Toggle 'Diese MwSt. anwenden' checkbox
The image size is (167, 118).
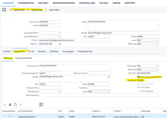(138, 77)
